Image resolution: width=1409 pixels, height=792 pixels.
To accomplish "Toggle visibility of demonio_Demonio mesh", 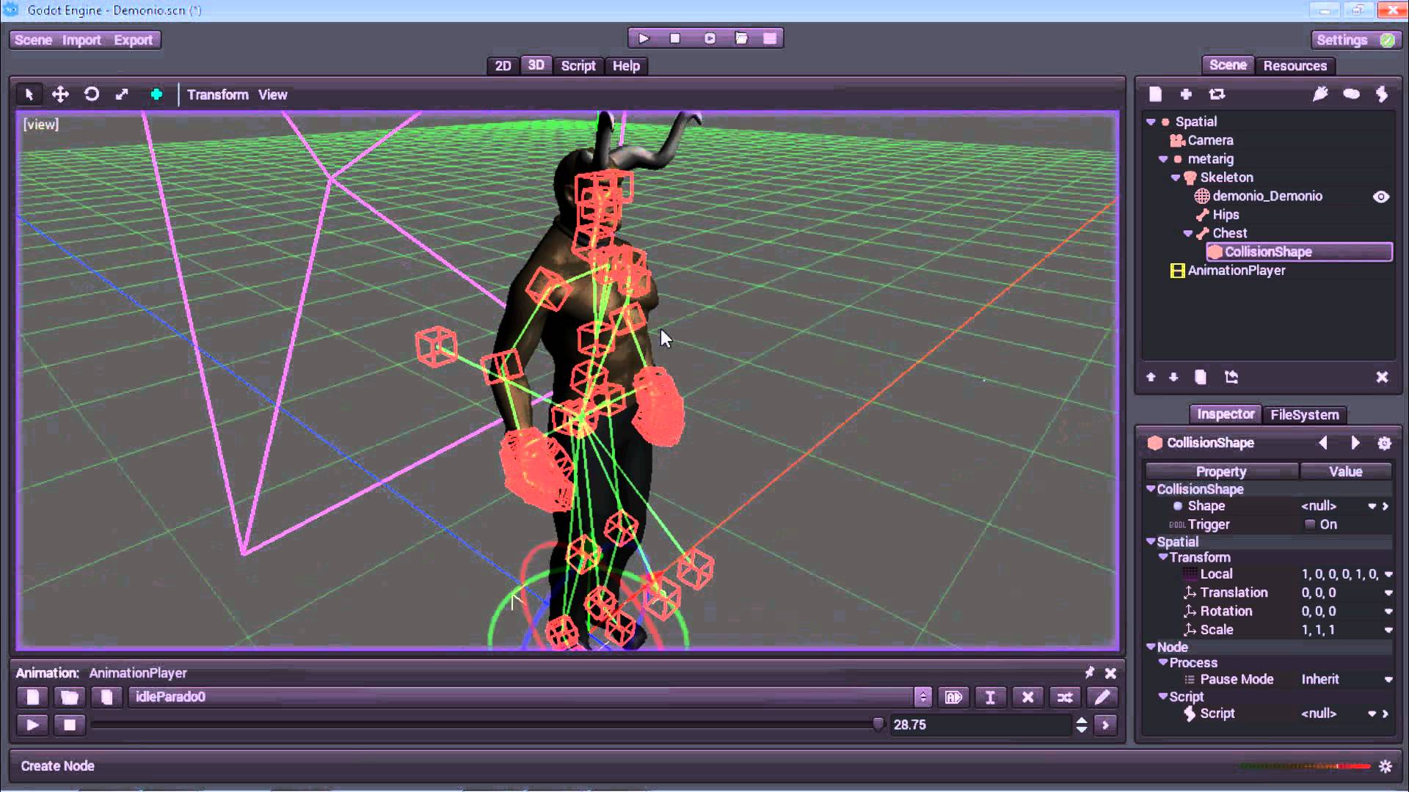I will (x=1380, y=197).
